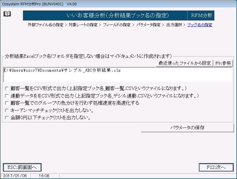237x179 pixels.
Task: Jump to 外部ファイル名の指定 breadcrumb step
Action: coord(46,25)
